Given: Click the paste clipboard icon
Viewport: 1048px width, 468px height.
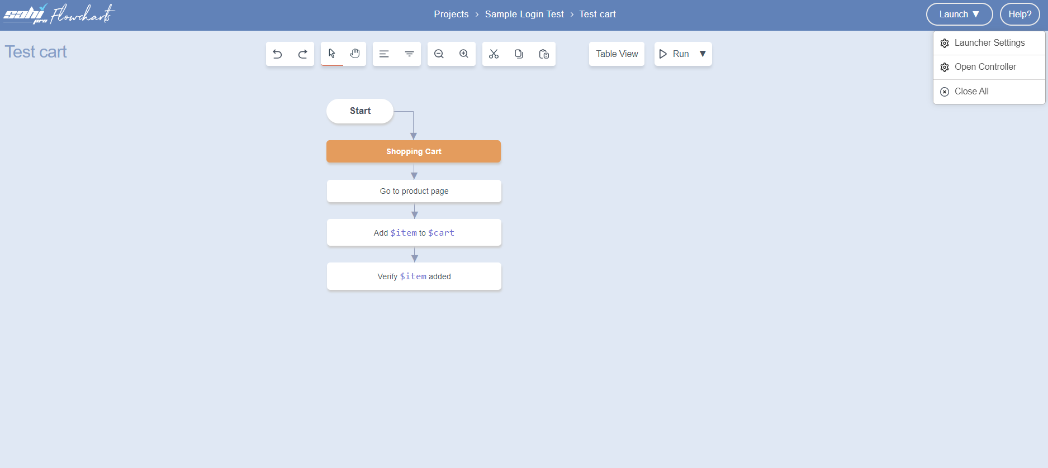Looking at the screenshot, I should [x=544, y=54].
